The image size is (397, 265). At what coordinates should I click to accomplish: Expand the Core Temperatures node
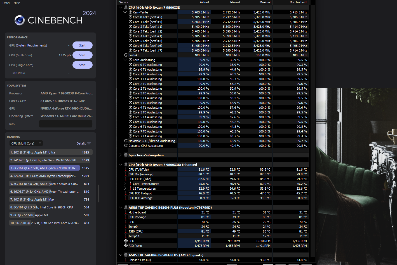click(x=125, y=184)
